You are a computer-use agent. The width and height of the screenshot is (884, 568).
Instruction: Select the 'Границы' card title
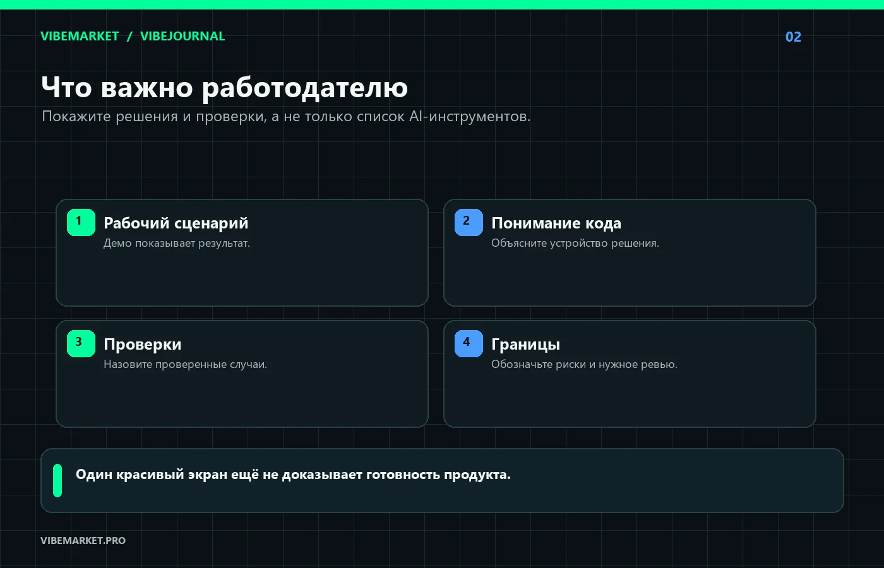coord(525,345)
